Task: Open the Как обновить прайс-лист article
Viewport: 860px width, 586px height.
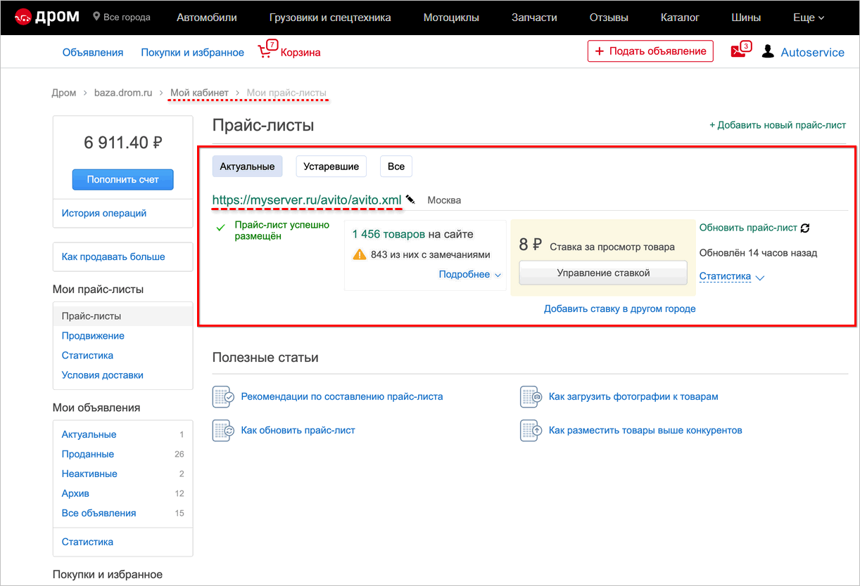Action: pos(298,430)
